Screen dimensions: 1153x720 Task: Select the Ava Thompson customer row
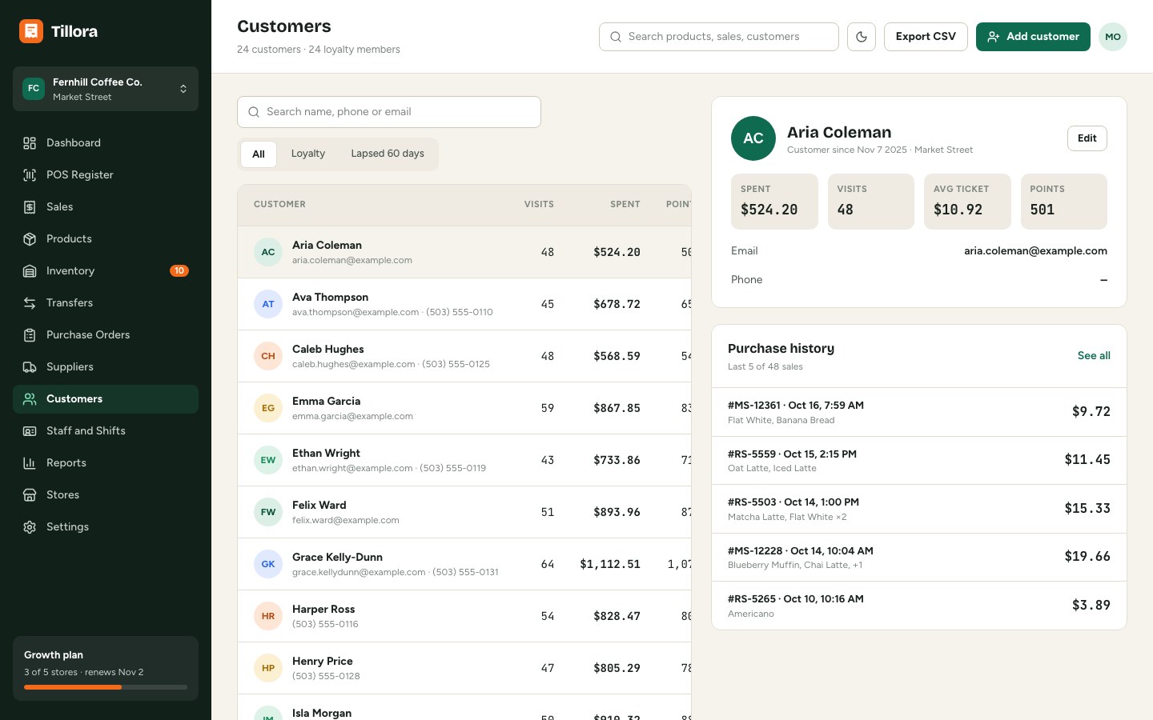click(464, 304)
